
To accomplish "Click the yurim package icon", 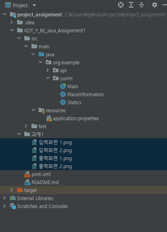I will point(56,78).
